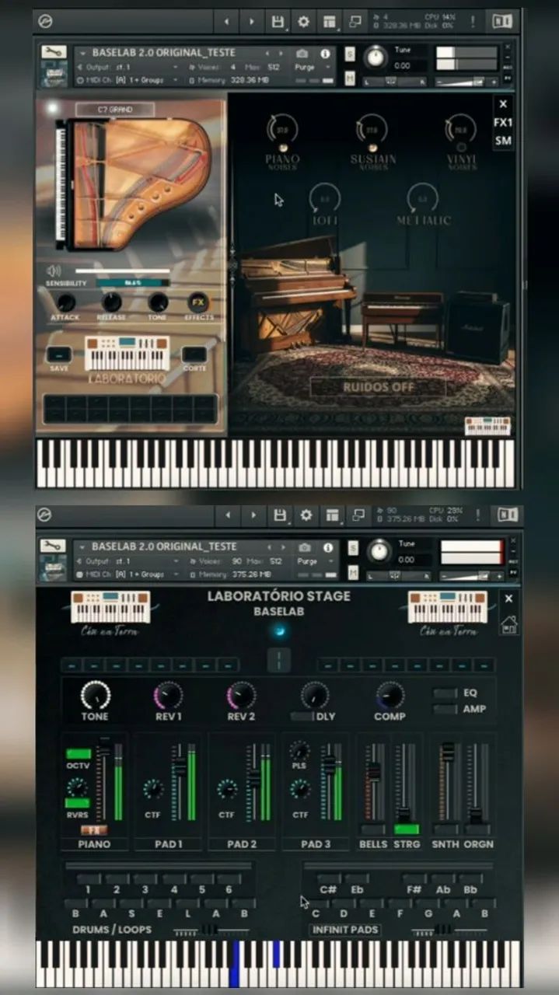This screenshot has height=995, width=559.
Task: Go to next instrument in the lower toolbar
Action: [x=253, y=515]
